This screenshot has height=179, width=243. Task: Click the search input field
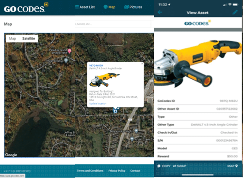[x=113, y=24]
